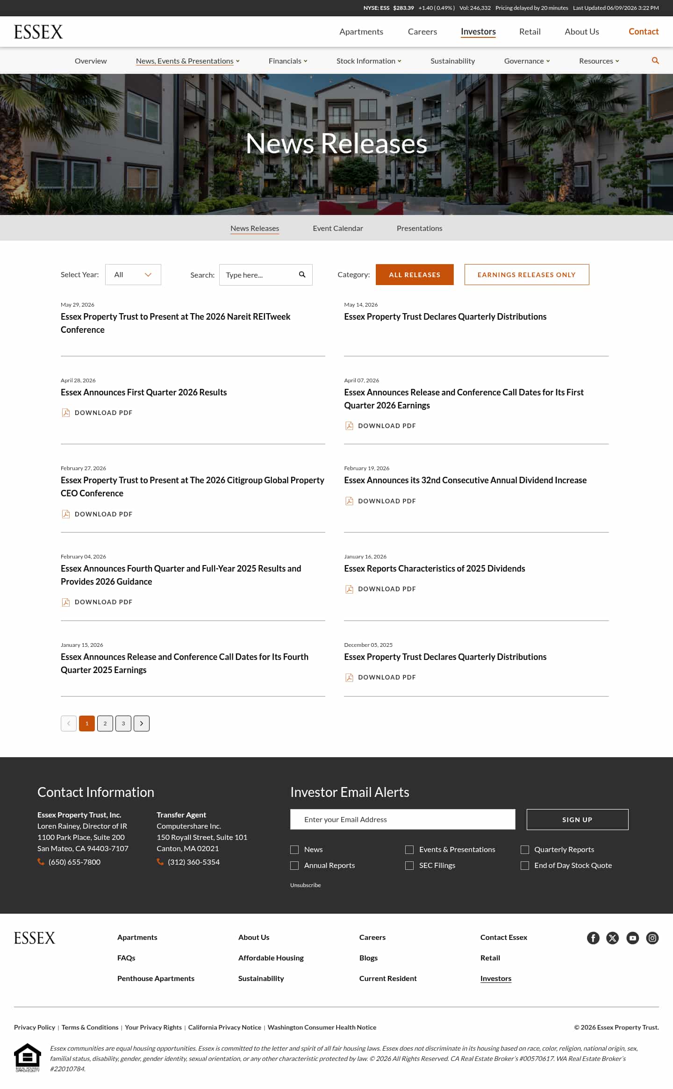Click phone icon beside (650) 655-7800
The image size is (673, 1089).
pyautogui.click(x=41, y=862)
